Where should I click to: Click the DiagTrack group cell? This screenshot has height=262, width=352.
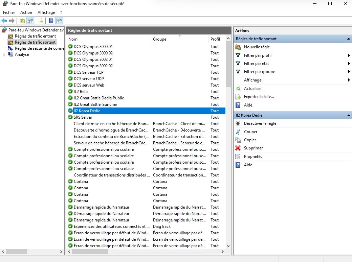162,227
